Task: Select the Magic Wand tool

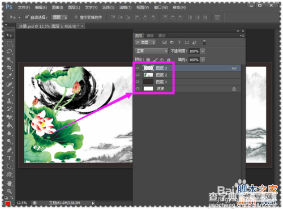Action: [9, 59]
